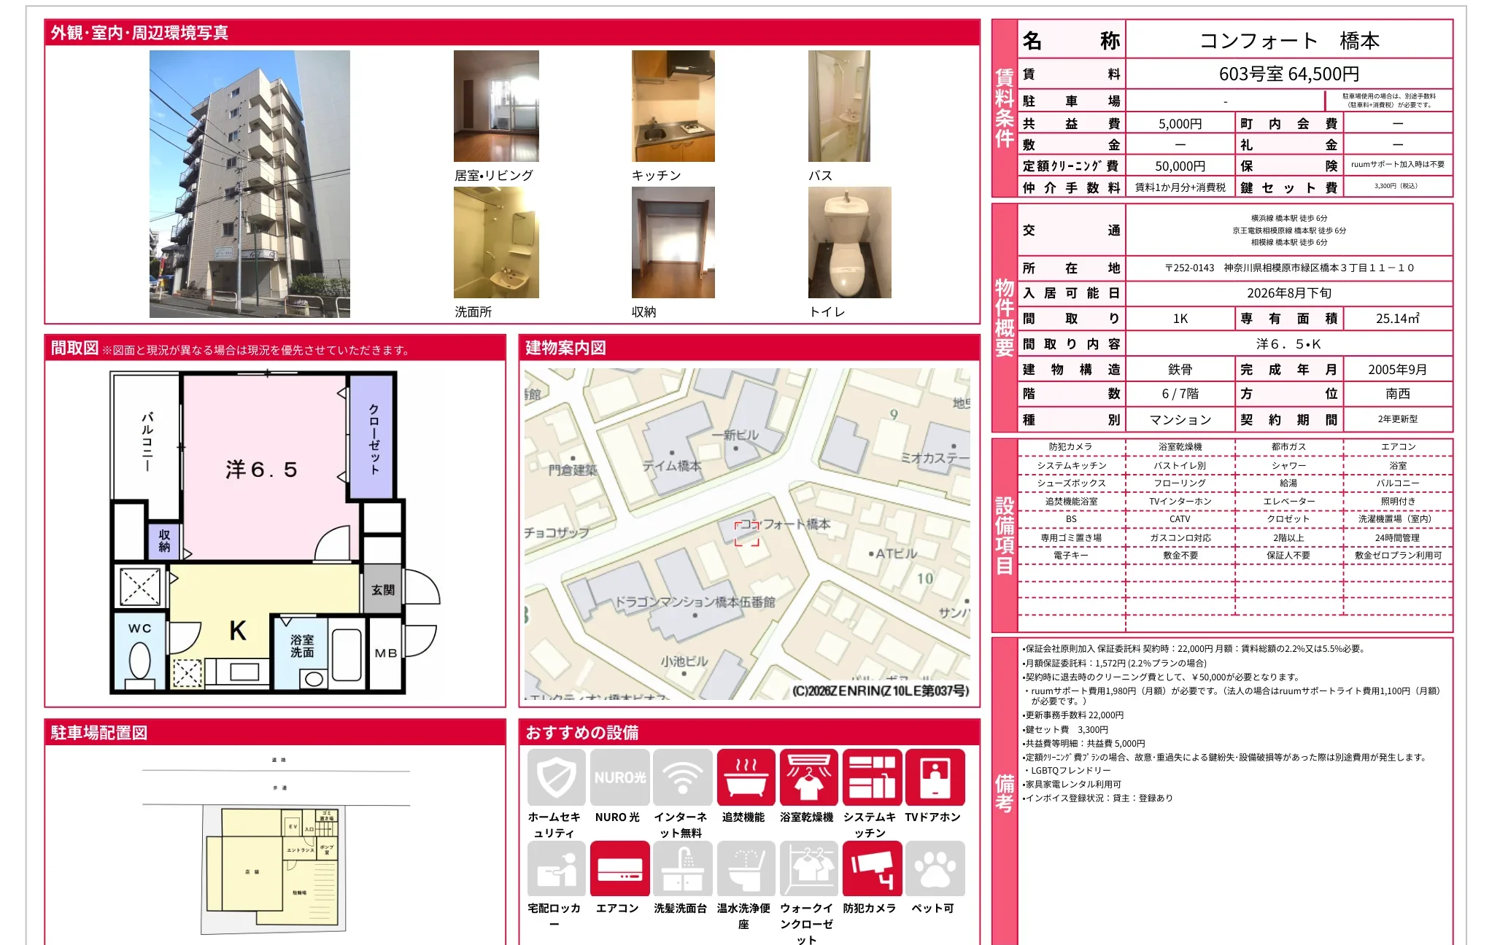Click the 駐車場配置図 parking layout drawing
The width and height of the screenshot is (1500, 945).
(x=277, y=846)
